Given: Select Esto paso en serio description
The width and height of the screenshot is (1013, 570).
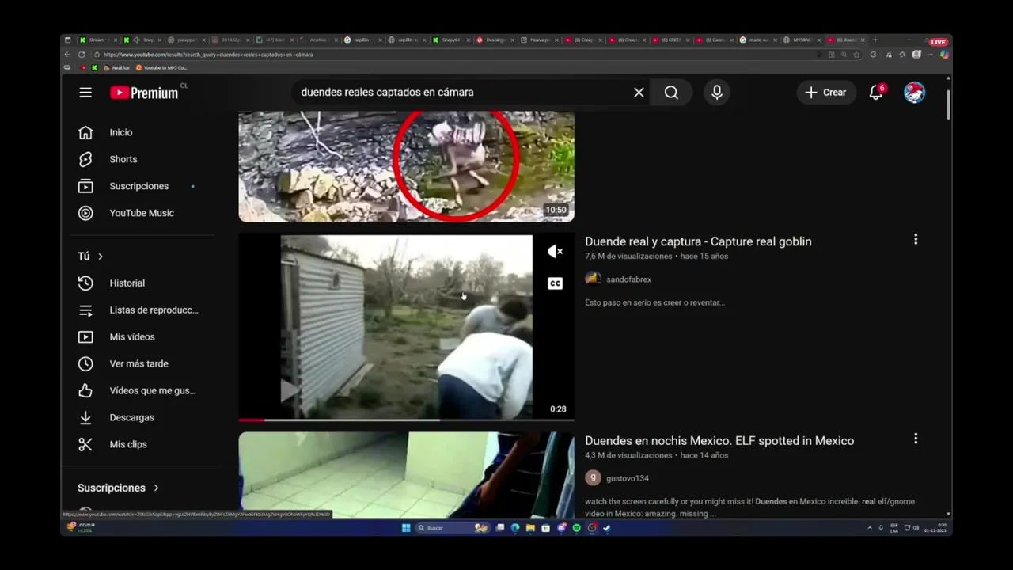Looking at the screenshot, I should (x=654, y=302).
